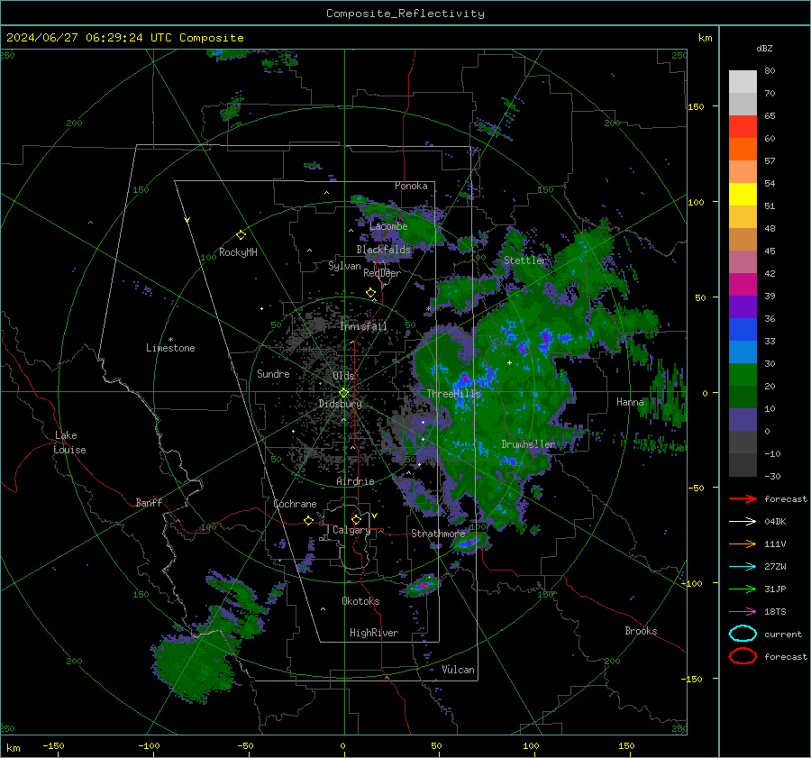Select yellow diamond marker above Calgary

[356, 519]
